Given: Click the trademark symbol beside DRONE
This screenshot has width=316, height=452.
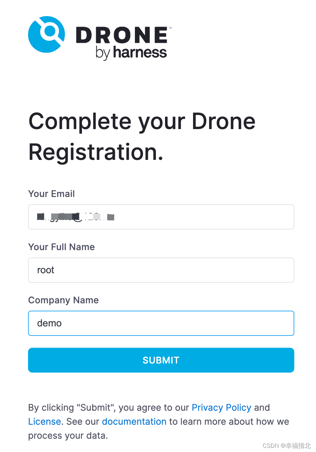Looking at the screenshot, I should point(170,28).
